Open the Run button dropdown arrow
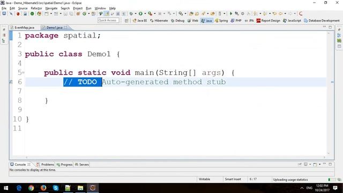This screenshot has width=343, height=193. point(145,13)
